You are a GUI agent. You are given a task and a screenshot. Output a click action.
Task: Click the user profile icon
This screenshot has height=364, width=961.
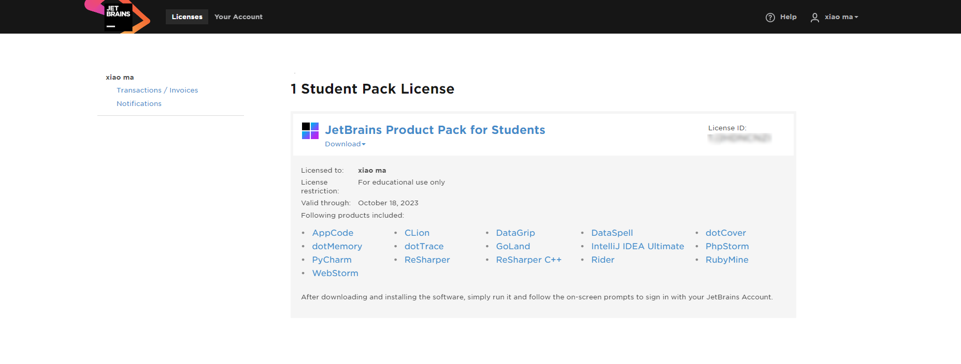tap(815, 17)
